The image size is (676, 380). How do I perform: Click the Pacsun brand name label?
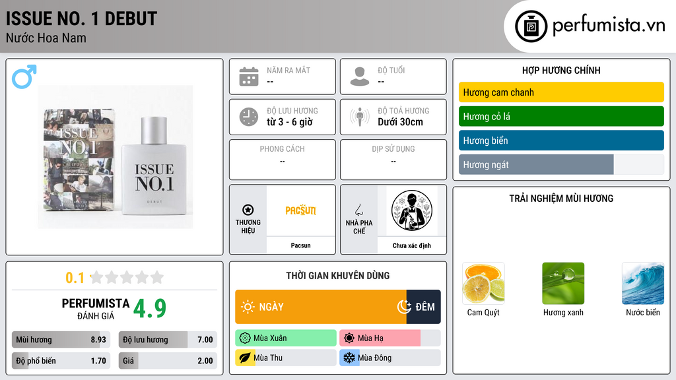pos(300,245)
